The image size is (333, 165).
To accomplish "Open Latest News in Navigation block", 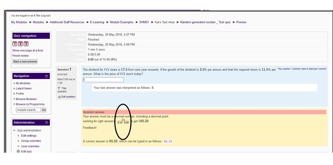I will coord(24,88).
